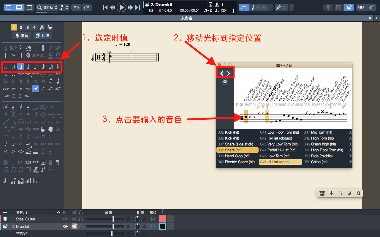This screenshot has width=380, height=237.
Task: Select the quarter note duration icon
Action: pyautogui.click(x=20, y=67)
